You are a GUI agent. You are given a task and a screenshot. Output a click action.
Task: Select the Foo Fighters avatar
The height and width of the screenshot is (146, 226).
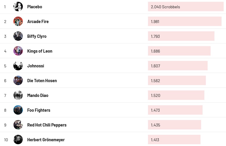click(x=18, y=110)
